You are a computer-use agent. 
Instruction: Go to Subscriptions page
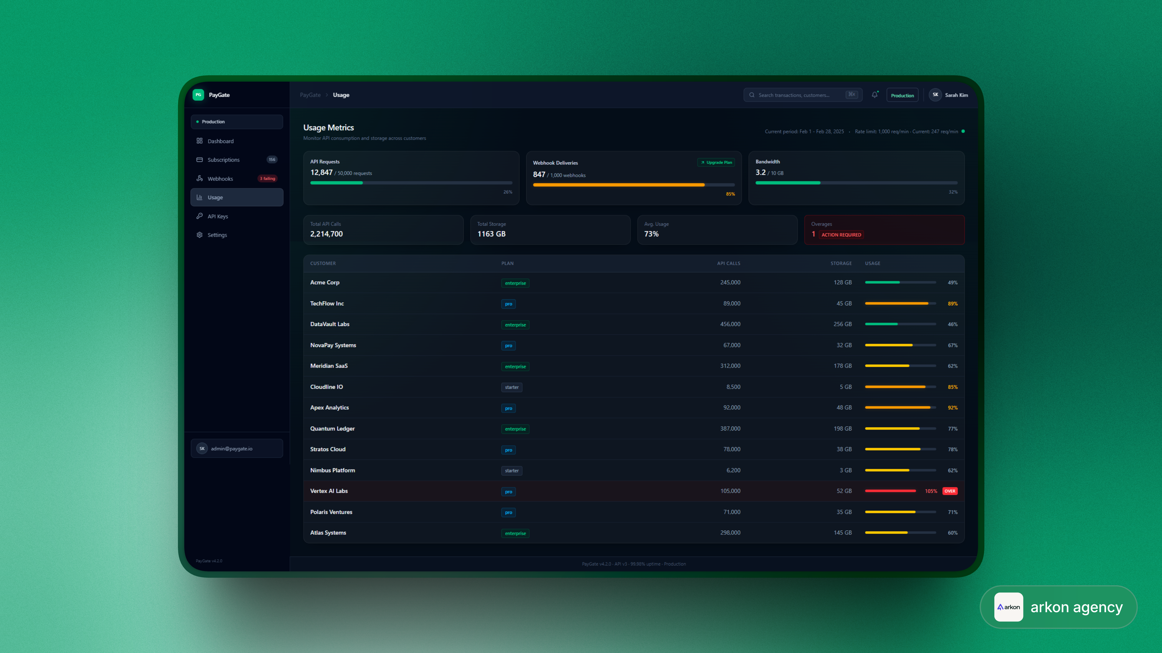pyautogui.click(x=237, y=160)
